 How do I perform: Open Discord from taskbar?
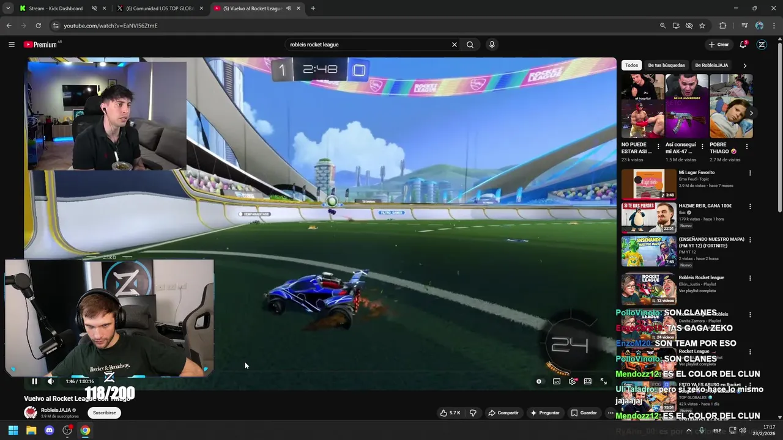50,430
